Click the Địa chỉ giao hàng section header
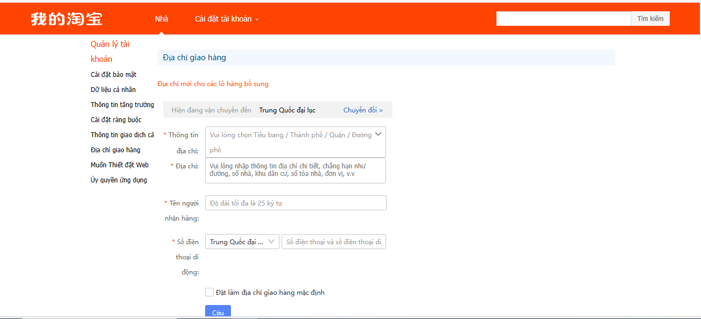This screenshot has width=701, height=319. pos(386,58)
